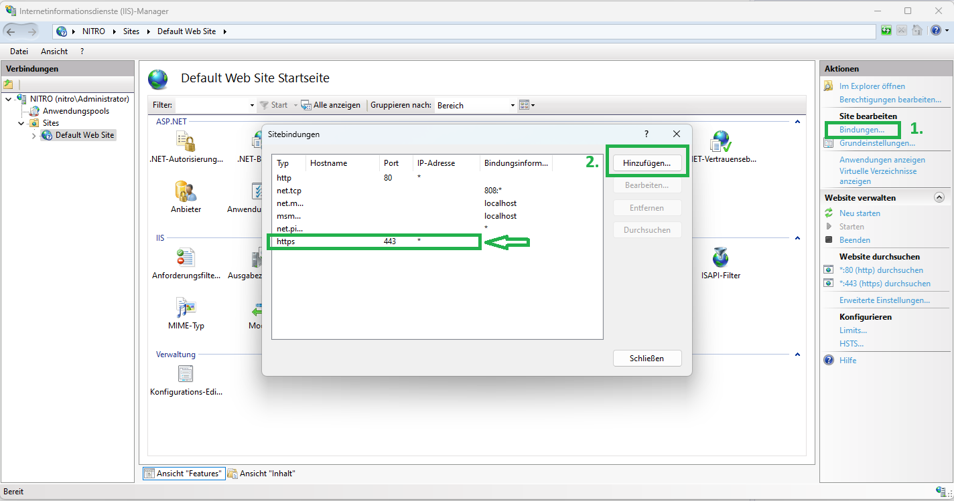Expand the Default Web Site tree node
Viewport: 954px width, 501px height.
33,134
